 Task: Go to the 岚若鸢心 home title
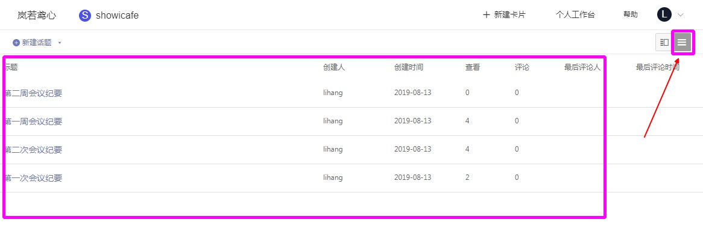tap(37, 15)
